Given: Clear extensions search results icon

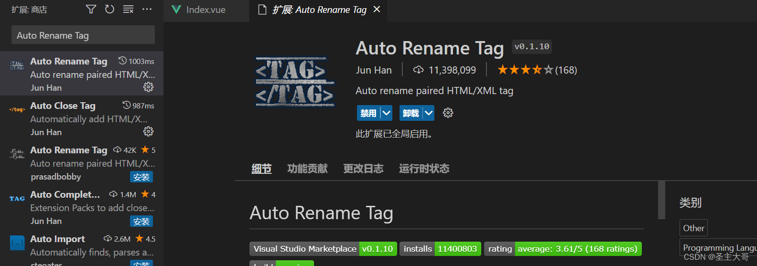Looking at the screenshot, I should 128,9.
